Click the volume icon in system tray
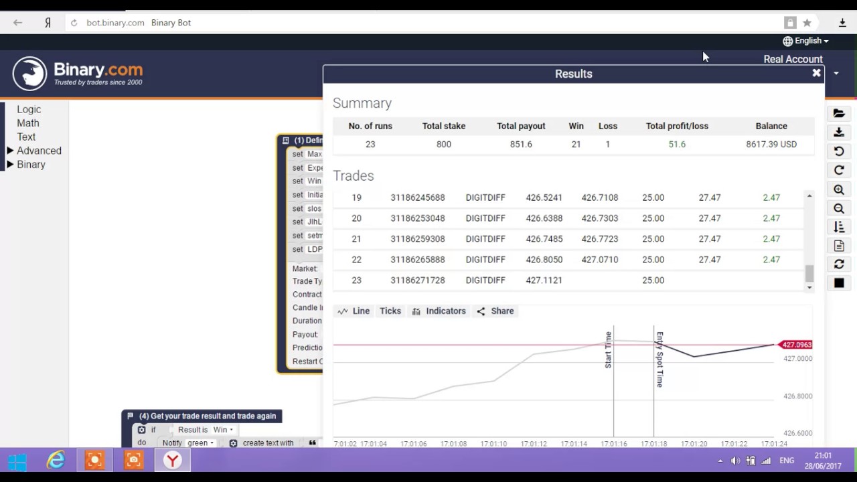This screenshot has width=857, height=482. point(735,461)
